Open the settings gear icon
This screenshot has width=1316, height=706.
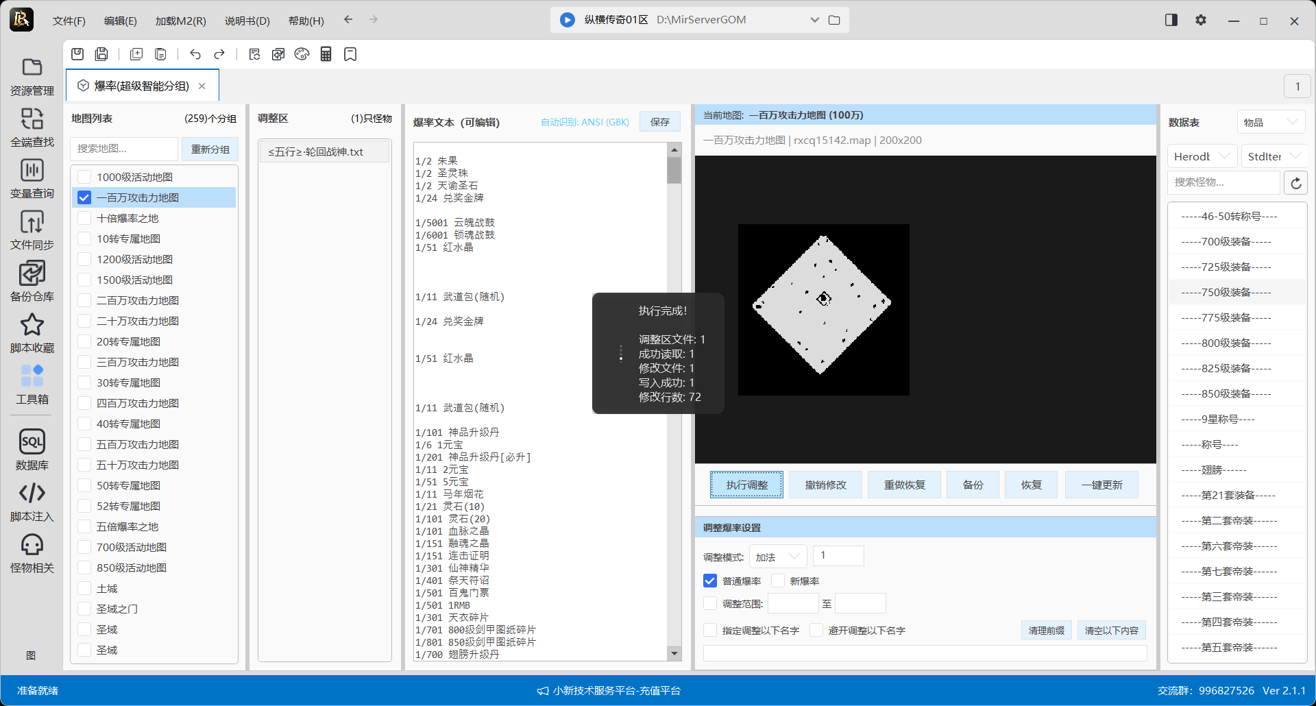pyautogui.click(x=1201, y=20)
